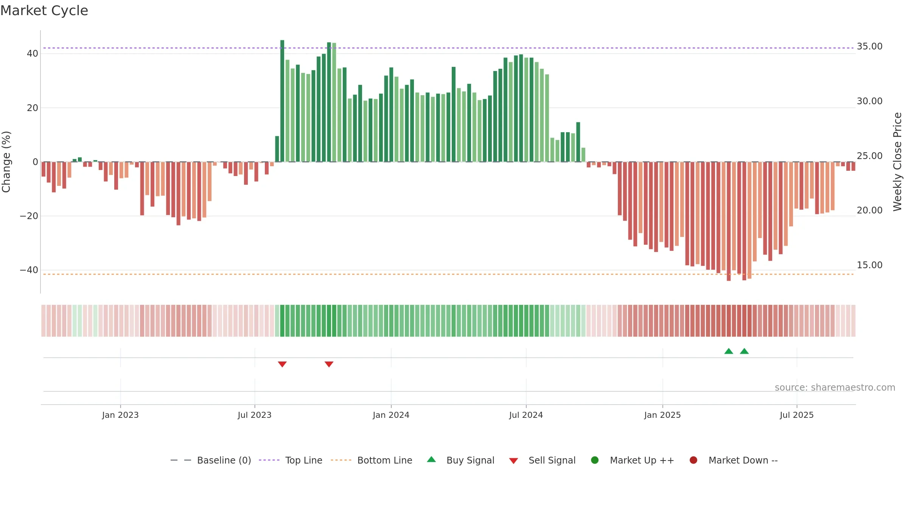Click the 40 tick on Change axis
The height and width of the screenshot is (510, 908).
pyautogui.click(x=33, y=54)
